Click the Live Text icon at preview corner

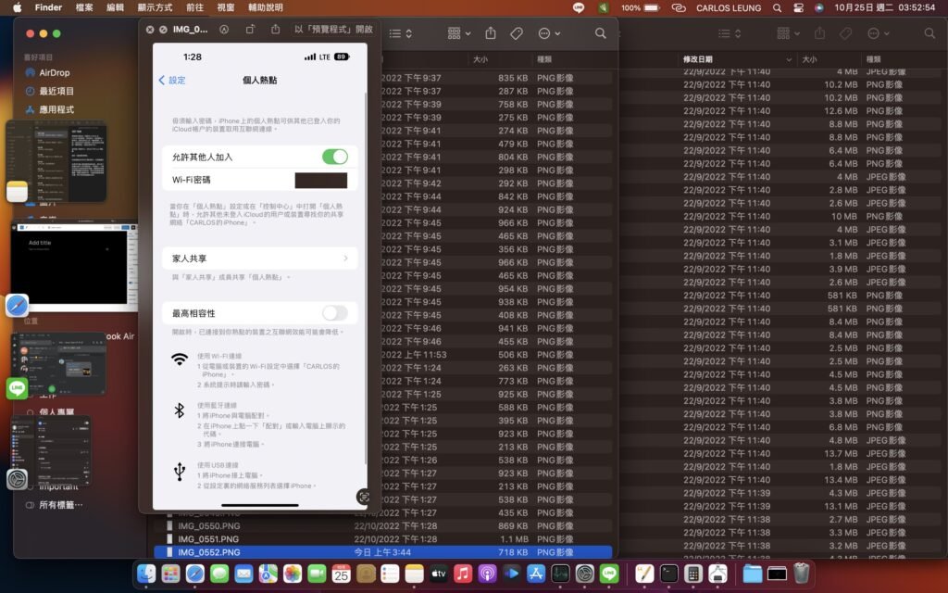click(x=363, y=497)
